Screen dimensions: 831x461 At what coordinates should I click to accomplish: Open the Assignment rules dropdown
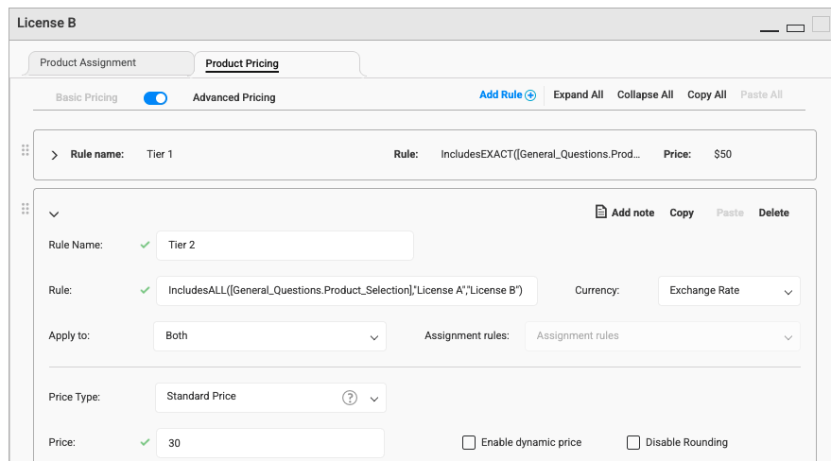click(x=663, y=336)
